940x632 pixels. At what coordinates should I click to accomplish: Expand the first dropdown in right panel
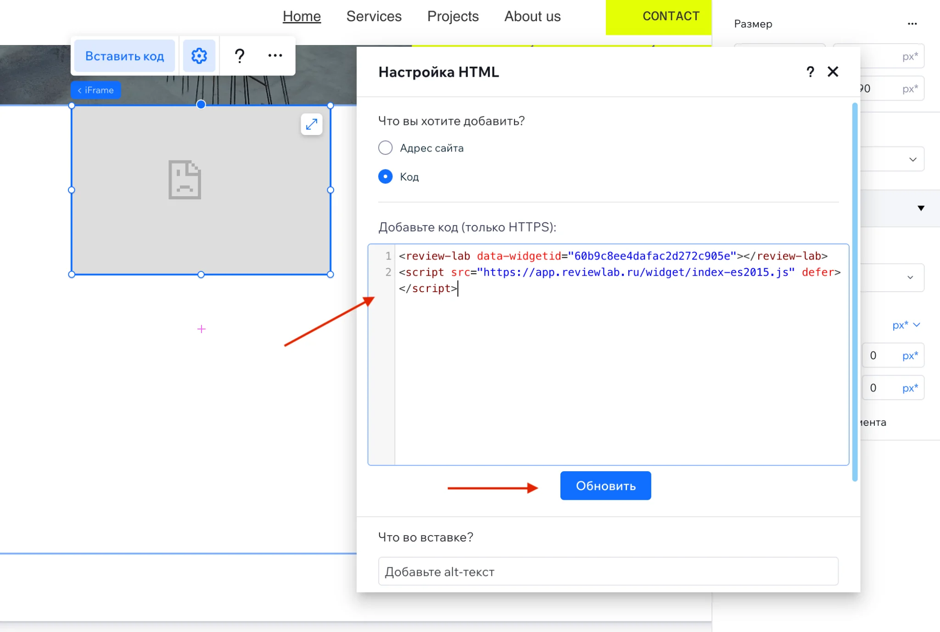pyautogui.click(x=893, y=159)
